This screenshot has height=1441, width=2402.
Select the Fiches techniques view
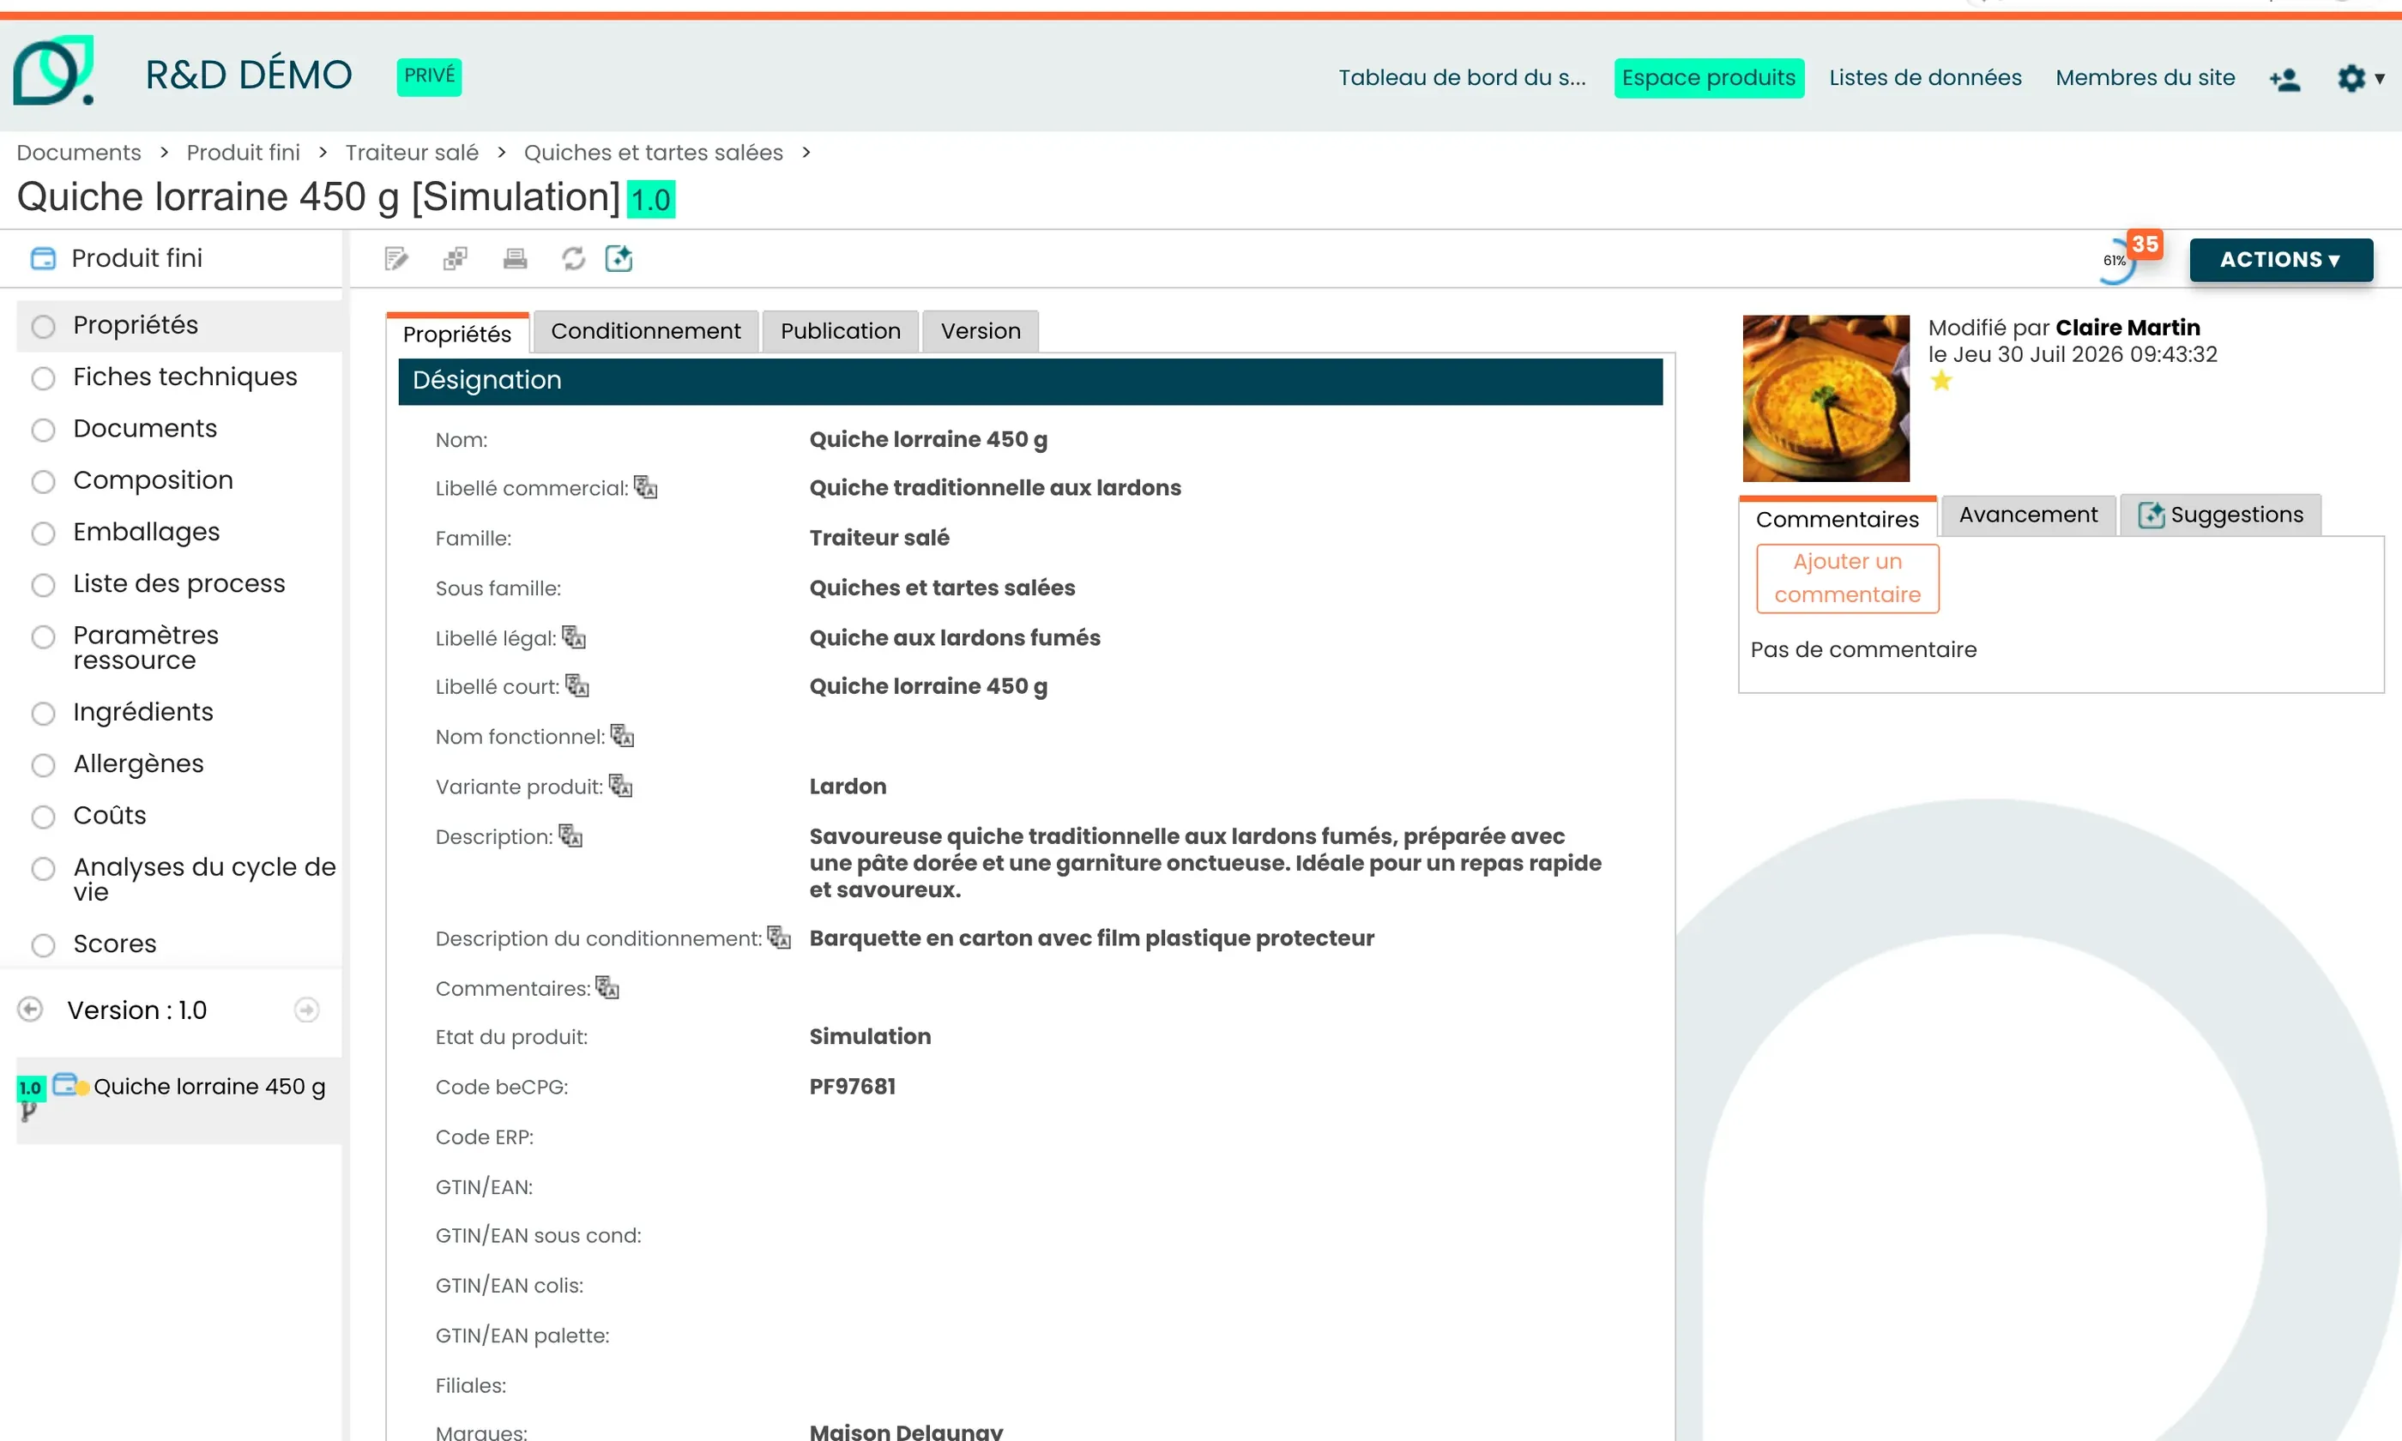184,377
